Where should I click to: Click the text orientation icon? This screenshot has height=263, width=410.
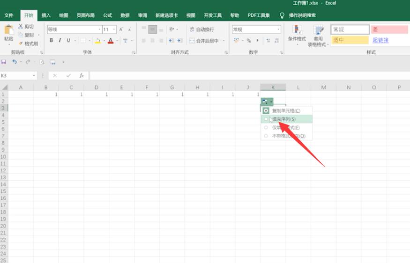[x=171, y=29]
